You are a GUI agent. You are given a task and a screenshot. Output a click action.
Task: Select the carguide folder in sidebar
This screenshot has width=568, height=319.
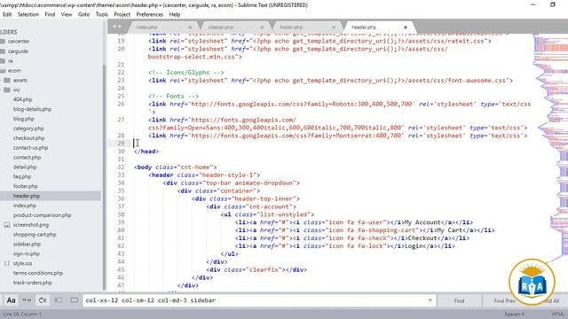(x=18, y=51)
